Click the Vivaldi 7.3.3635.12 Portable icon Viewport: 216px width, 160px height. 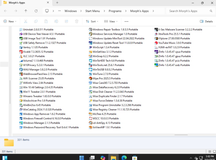(x=21, y=52)
